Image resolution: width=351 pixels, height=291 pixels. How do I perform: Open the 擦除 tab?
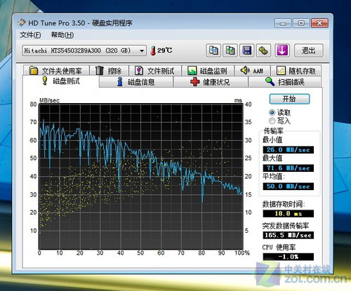109,70
